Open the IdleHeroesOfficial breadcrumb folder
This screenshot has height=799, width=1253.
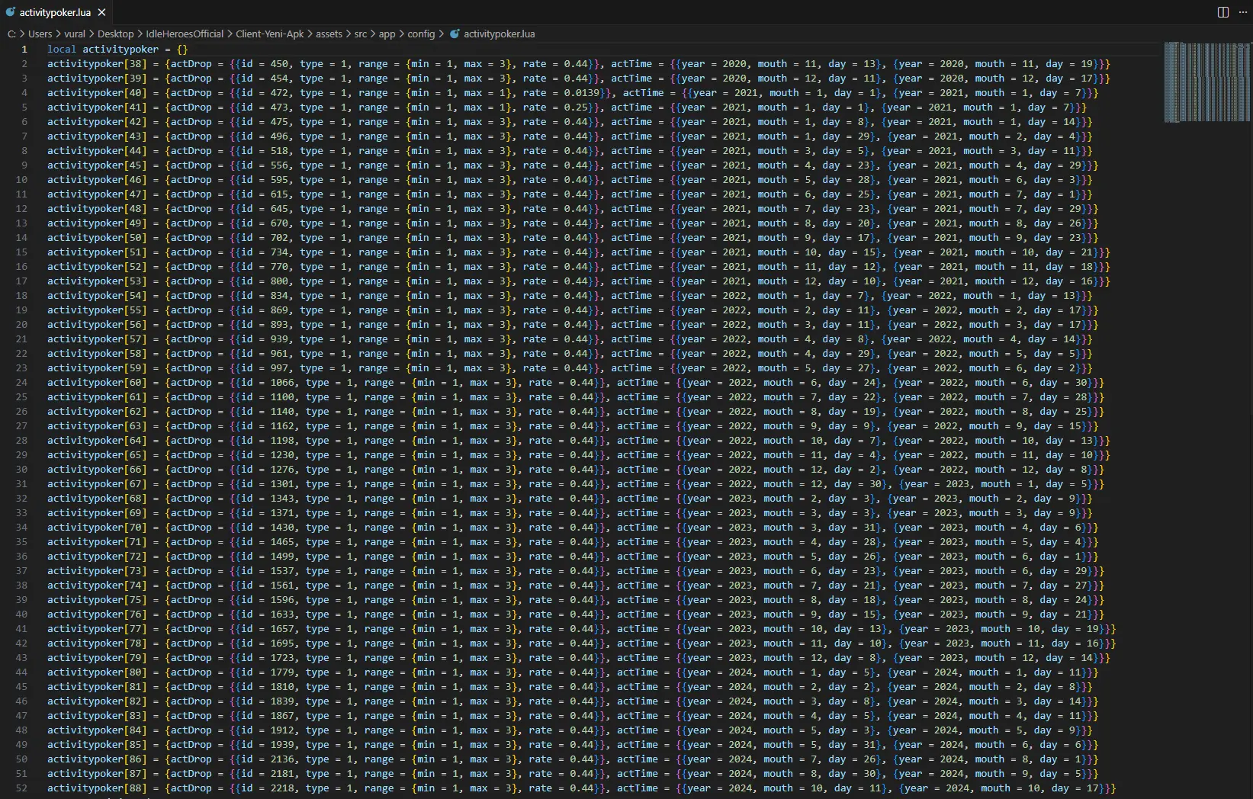click(x=185, y=34)
